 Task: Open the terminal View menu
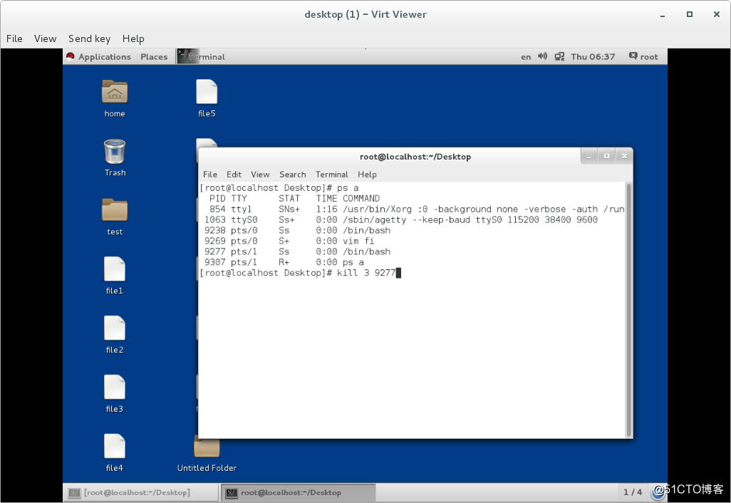tap(260, 175)
